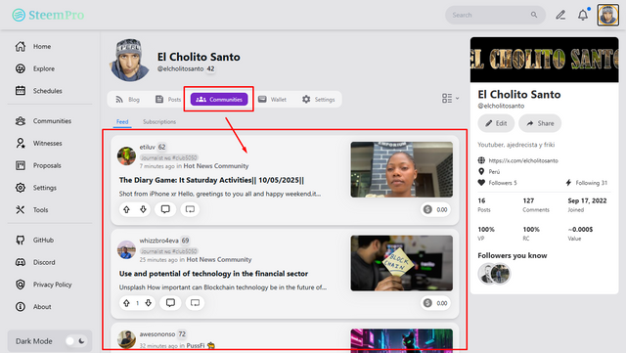Resteem whizzbro4eva's technology post
Screen dimensions: 626x353
tap(195, 303)
